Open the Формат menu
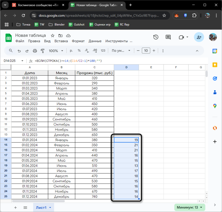Viewport: 222px width, 212px height. (78, 41)
